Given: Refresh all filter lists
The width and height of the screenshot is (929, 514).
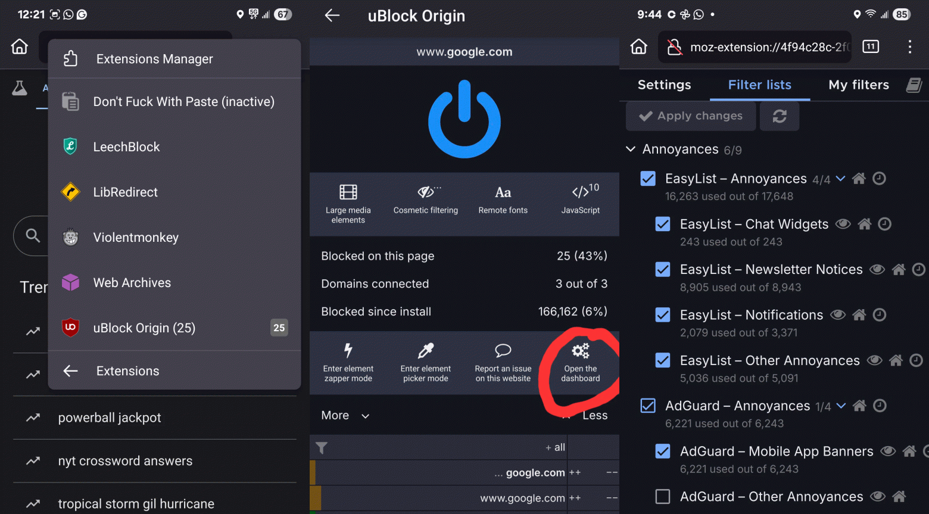Looking at the screenshot, I should point(780,116).
